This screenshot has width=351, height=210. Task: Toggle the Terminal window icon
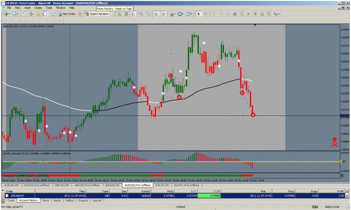[x=44, y=14]
